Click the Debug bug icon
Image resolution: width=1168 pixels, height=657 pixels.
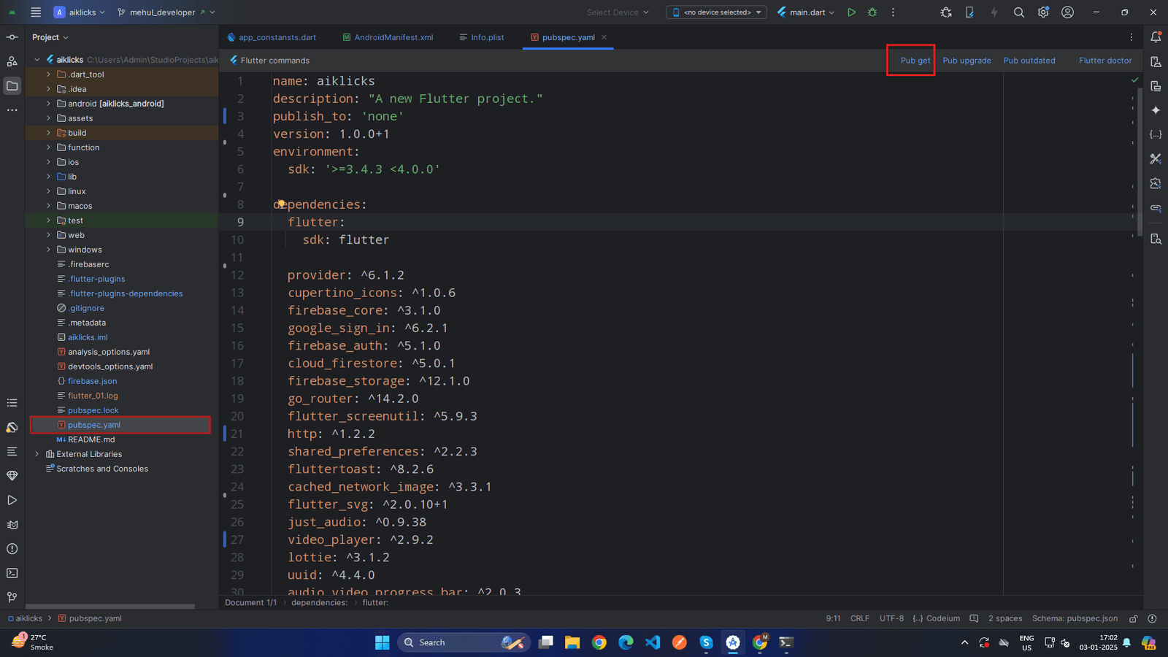click(872, 12)
